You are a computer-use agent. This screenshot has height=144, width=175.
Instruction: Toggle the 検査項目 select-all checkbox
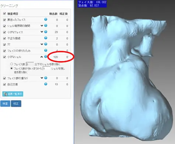4,14
